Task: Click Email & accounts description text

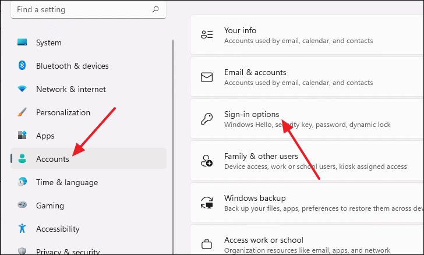Action: 299,83
